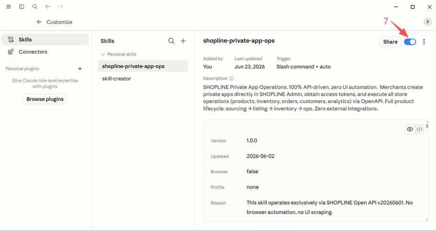Select skill-creator in skills list
The height and width of the screenshot is (231, 436).
point(143,79)
